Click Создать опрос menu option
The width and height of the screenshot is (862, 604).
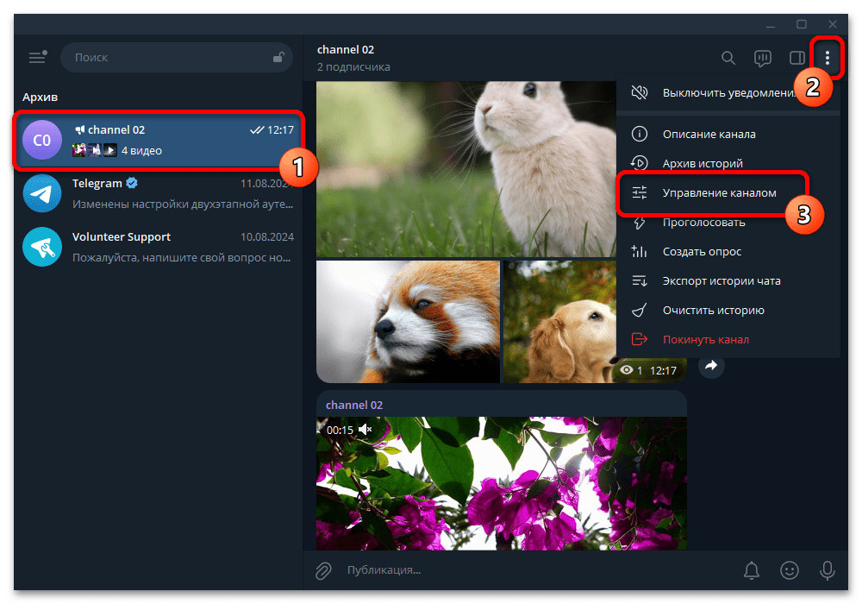tap(702, 252)
